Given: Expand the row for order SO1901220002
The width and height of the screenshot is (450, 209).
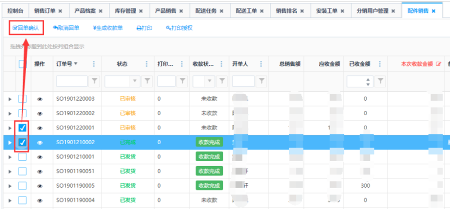Looking at the screenshot, I should (9, 114).
